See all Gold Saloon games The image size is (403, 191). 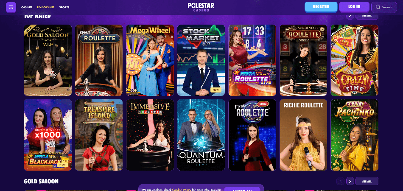click(x=367, y=181)
